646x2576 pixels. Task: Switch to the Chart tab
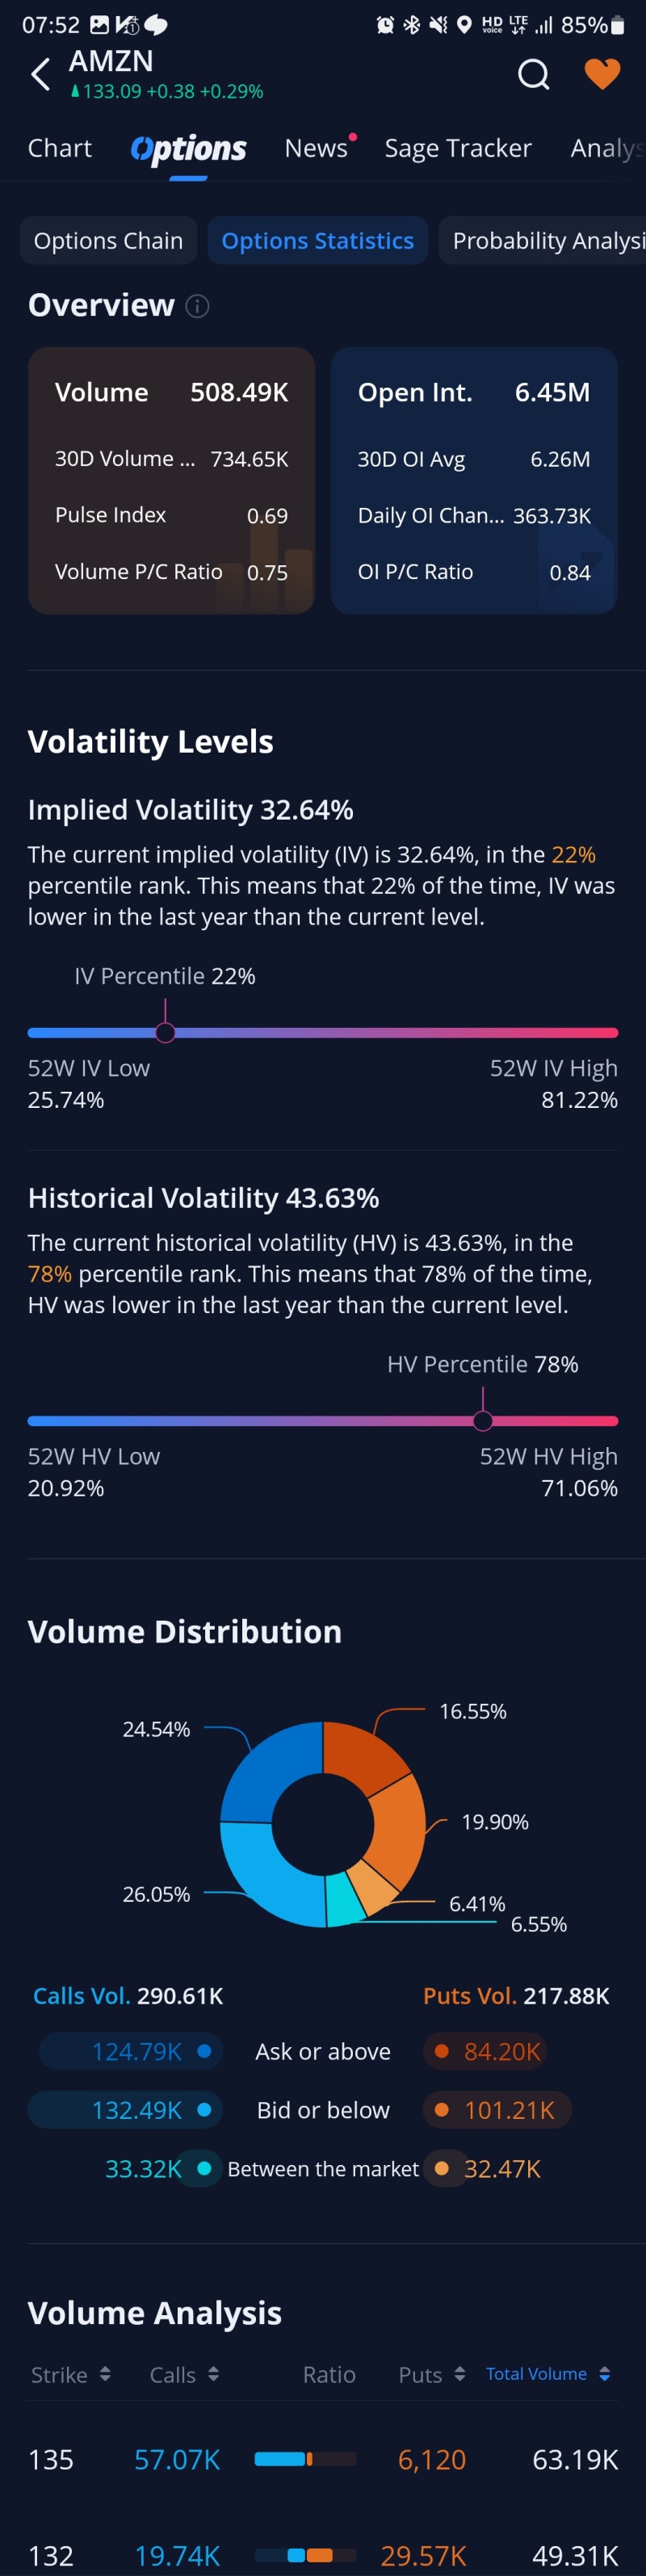(x=60, y=148)
